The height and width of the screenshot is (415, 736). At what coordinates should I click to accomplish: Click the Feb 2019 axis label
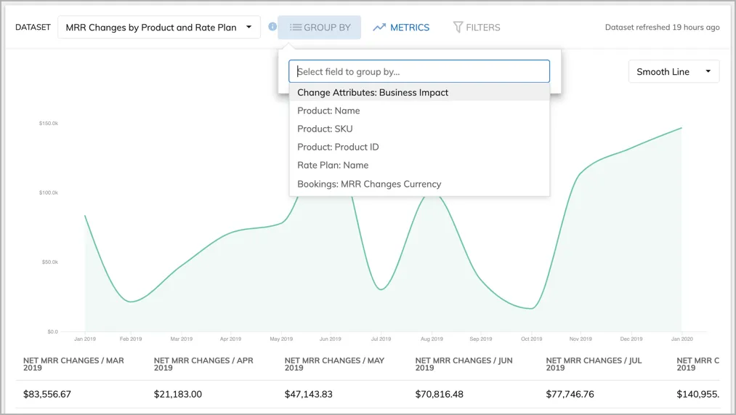131,339
